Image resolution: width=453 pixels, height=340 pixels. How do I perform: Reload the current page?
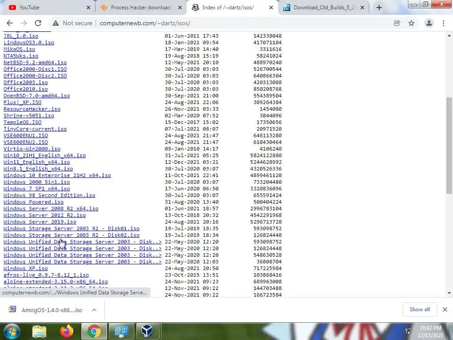click(x=38, y=23)
